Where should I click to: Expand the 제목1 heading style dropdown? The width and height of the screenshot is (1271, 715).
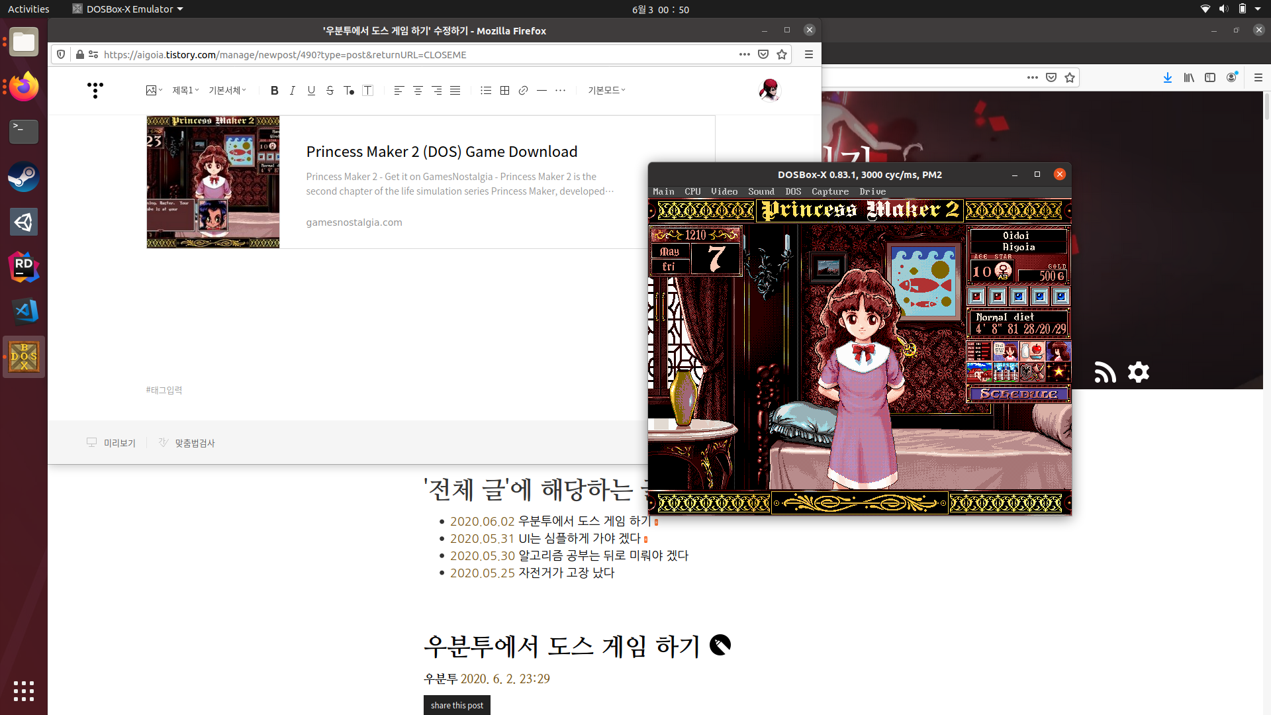click(185, 91)
